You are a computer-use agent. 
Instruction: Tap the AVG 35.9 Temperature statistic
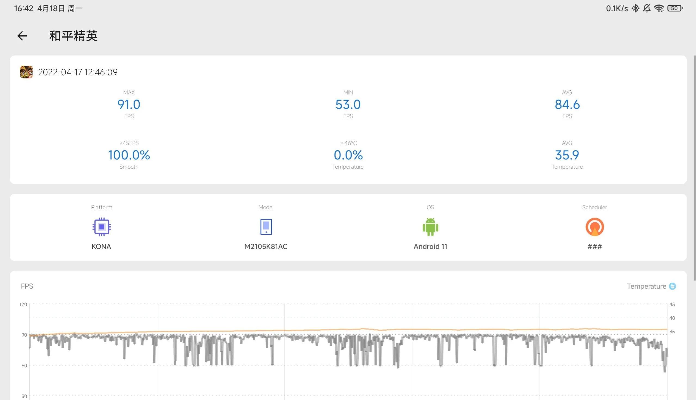(x=567, y=155)
